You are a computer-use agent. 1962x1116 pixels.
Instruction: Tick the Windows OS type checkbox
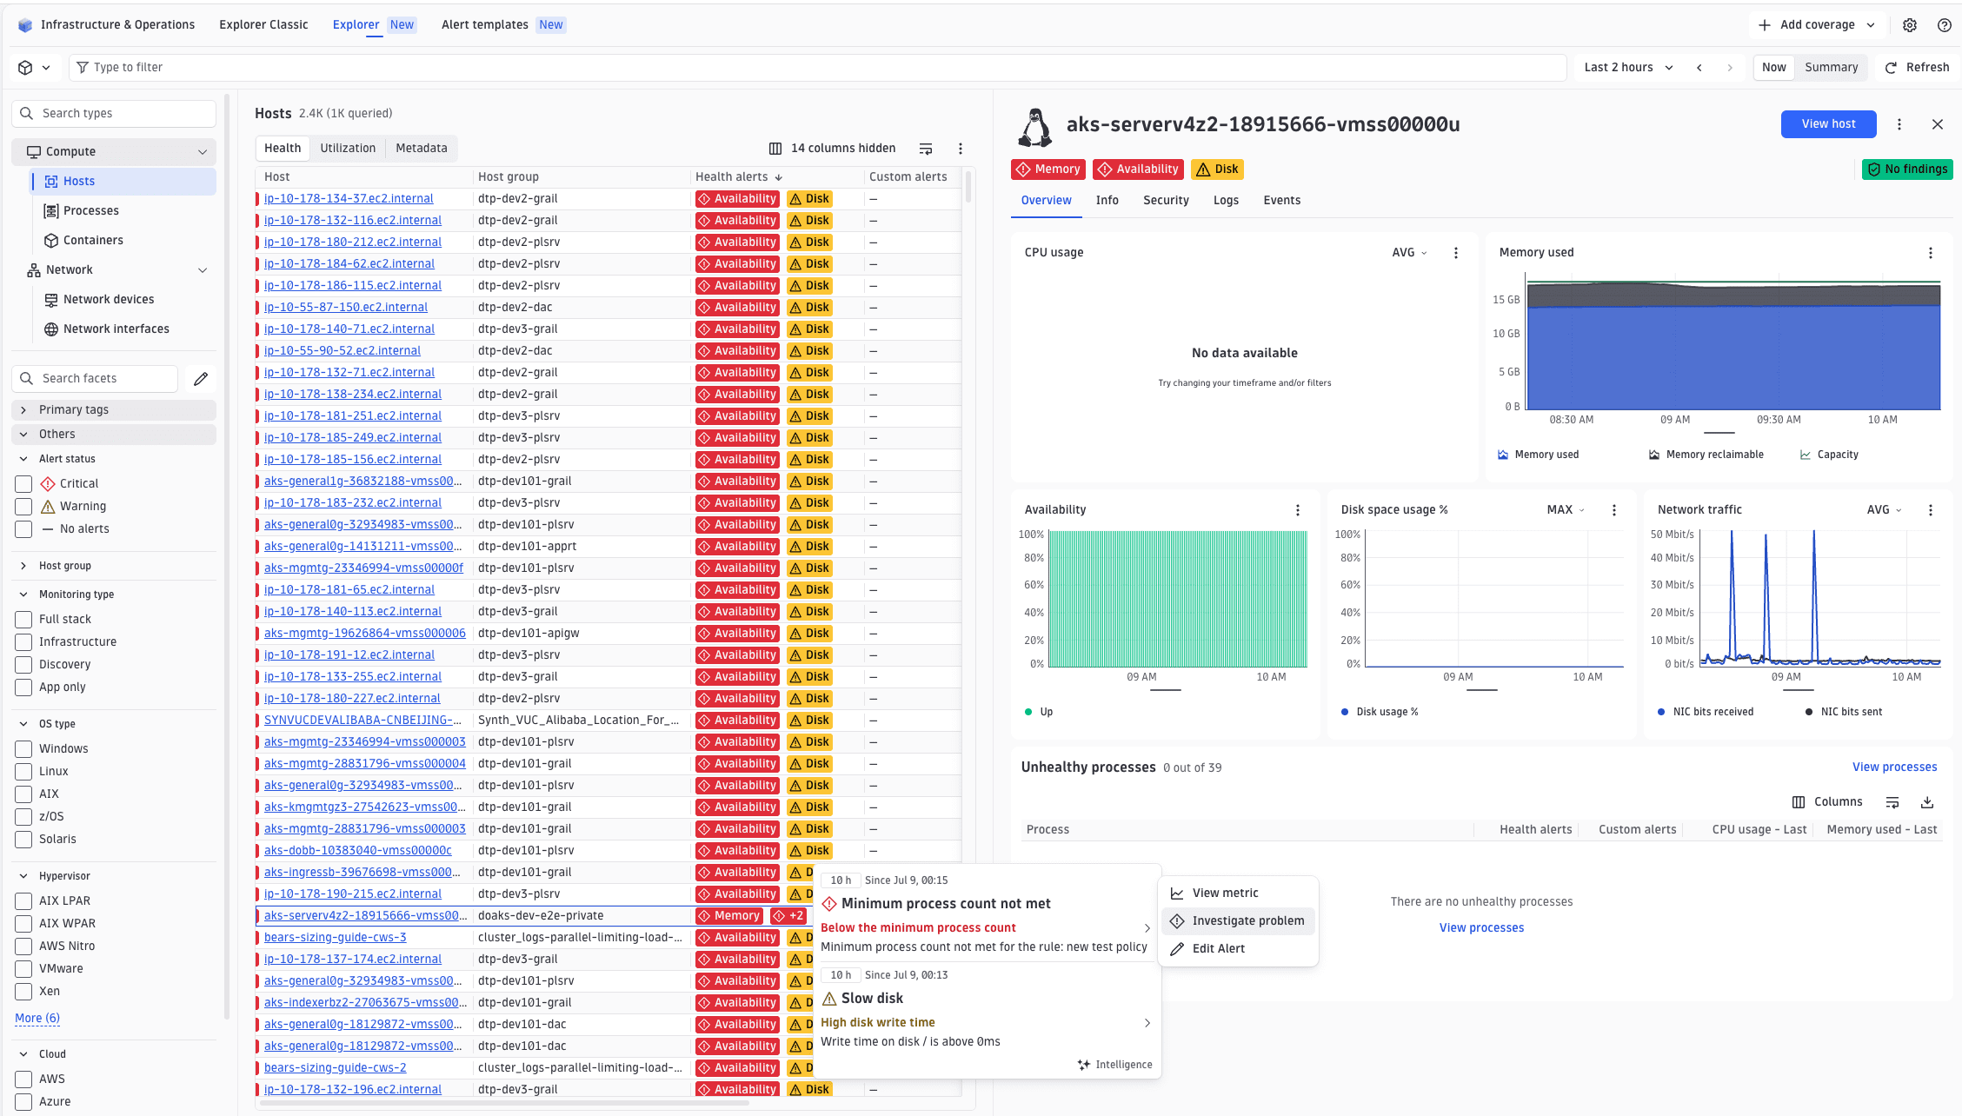tap(23, 748)
